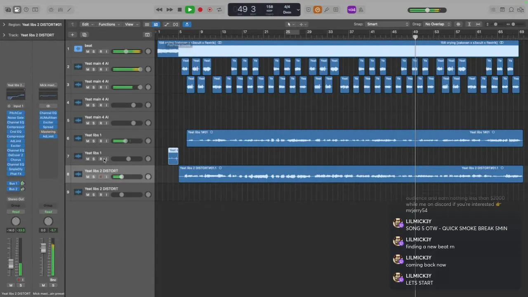Screen dimensions: 528x297
Task: Select the grid list view icon
Action: pos(147,24)
